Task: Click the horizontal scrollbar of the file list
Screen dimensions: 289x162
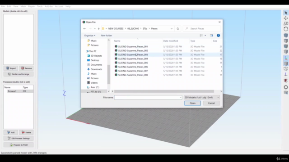Action: (x=164, y=91)
